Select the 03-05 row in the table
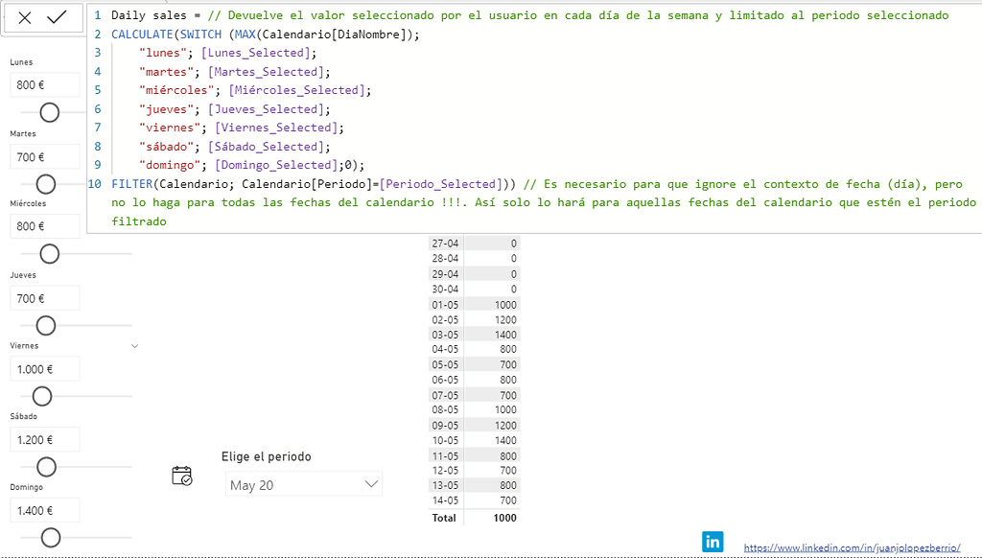 pyautogui.click(x=474, y=335)
